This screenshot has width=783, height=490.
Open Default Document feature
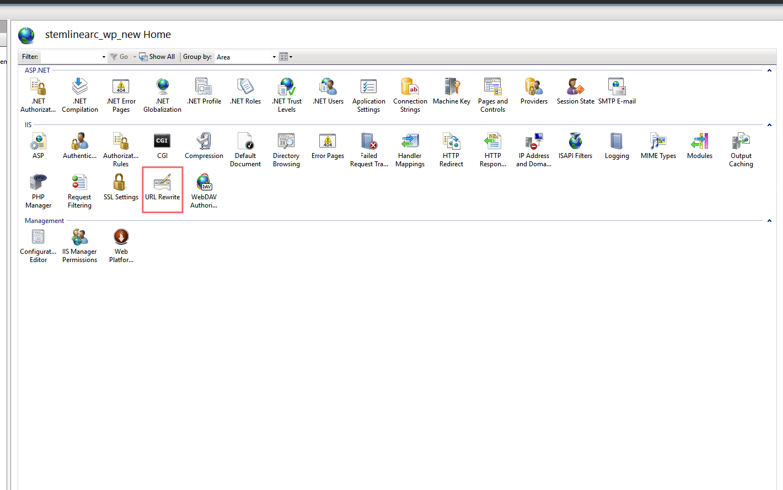coord(245,150)
